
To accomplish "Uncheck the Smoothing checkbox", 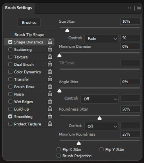I will coord(10,116).
